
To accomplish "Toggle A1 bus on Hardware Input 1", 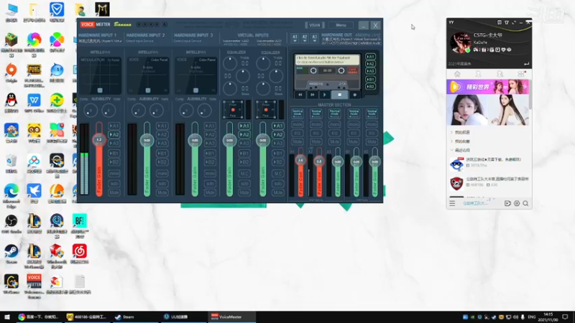I will (114, 126).
